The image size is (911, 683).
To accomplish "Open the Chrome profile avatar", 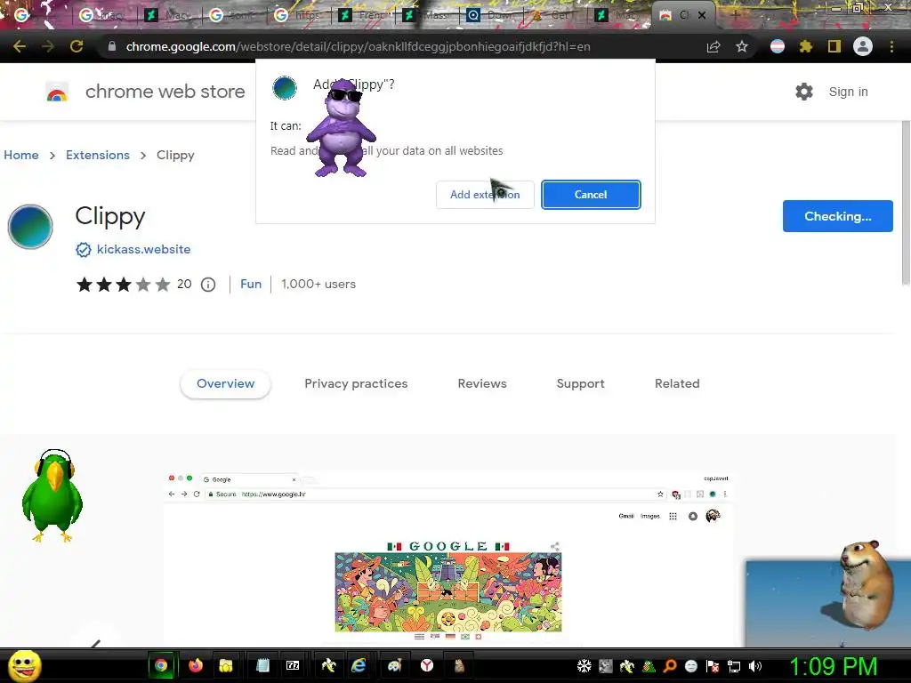I will (863, 46).
